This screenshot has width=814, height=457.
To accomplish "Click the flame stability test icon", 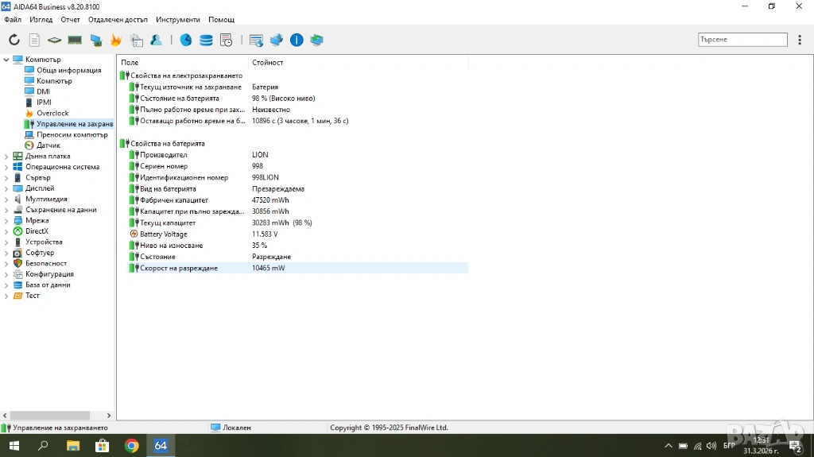I will [x=116, y=40].
